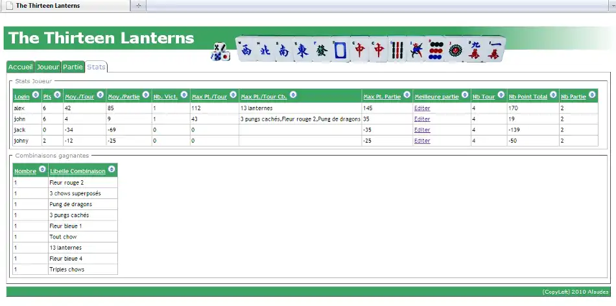Click the new tab plus button
Viewport: 616px width, 306px height.
[138, 5]
